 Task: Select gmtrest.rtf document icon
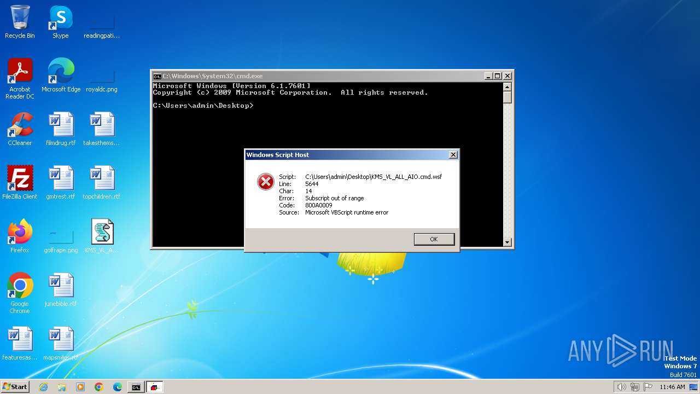click(61, 183)
